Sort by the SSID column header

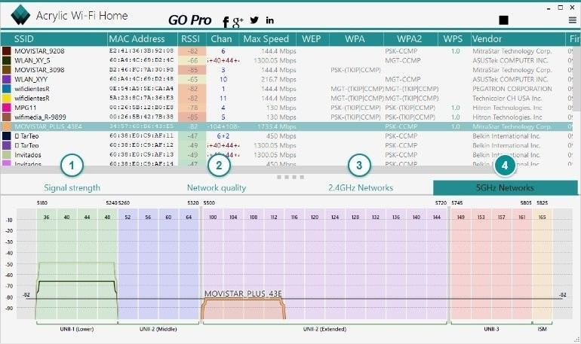coord(54,39)
